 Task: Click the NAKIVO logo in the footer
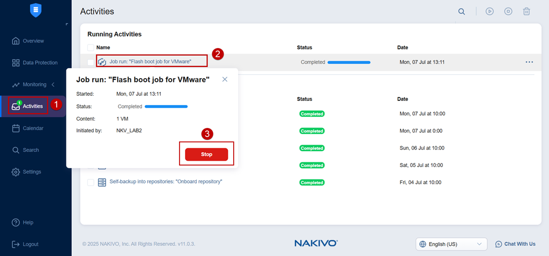click(316, 243)
